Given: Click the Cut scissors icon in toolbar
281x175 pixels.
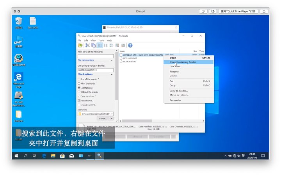Looking at the screenshot, I should click(88, 45).
